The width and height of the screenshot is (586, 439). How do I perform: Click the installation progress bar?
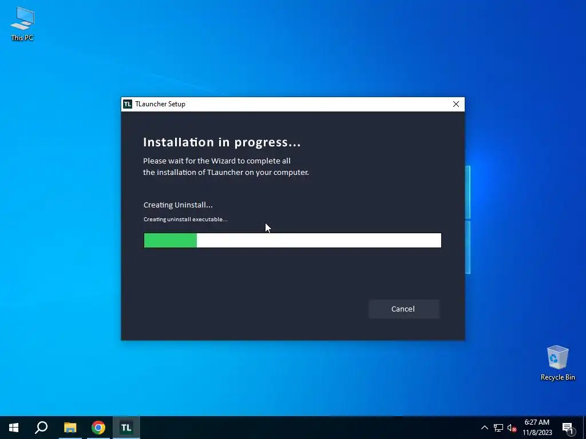point(292,241)
